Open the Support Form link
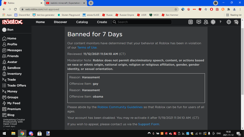 click(149, 124)
